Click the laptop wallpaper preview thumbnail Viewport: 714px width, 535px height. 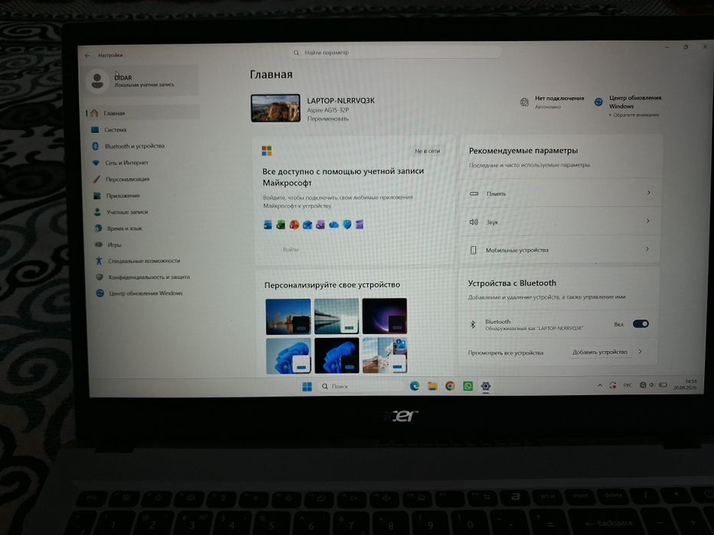pyautogui.click(x=275, y=109)
